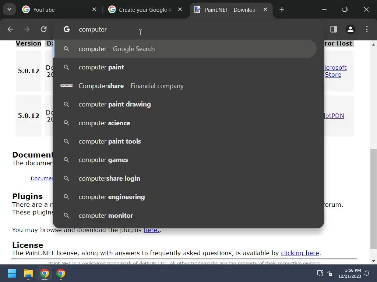Click the page vertical scrollbar thumb

(373, 199)
